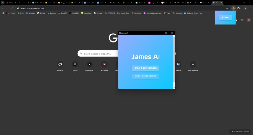Image resolution: width=253 pixels, height=135 pixels.
Task: Open Port 3000 bookmark
Action: [74, 13]
